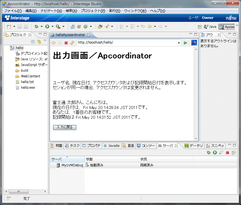Show more perspectives with chevron
Image resolution: width=241 pixels, height=205 pixels.
[237, 25]
